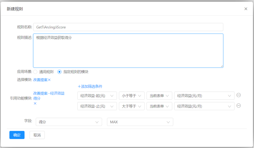Select the 指定规则的模块 radio option
Screen dimensions: 254x148
pos(60,72)
